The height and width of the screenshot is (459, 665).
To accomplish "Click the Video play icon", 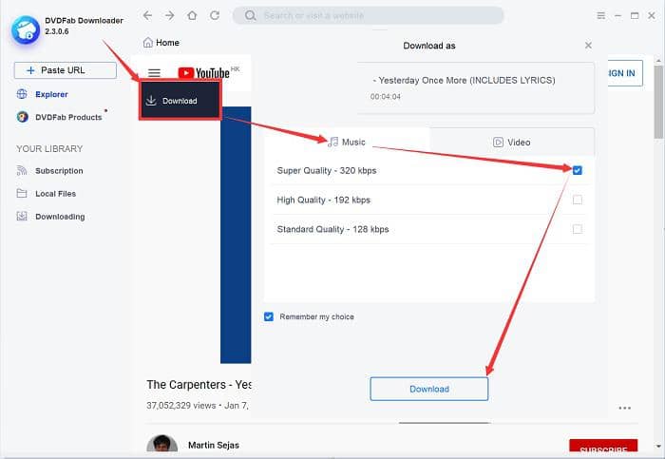I will (498, 143).
